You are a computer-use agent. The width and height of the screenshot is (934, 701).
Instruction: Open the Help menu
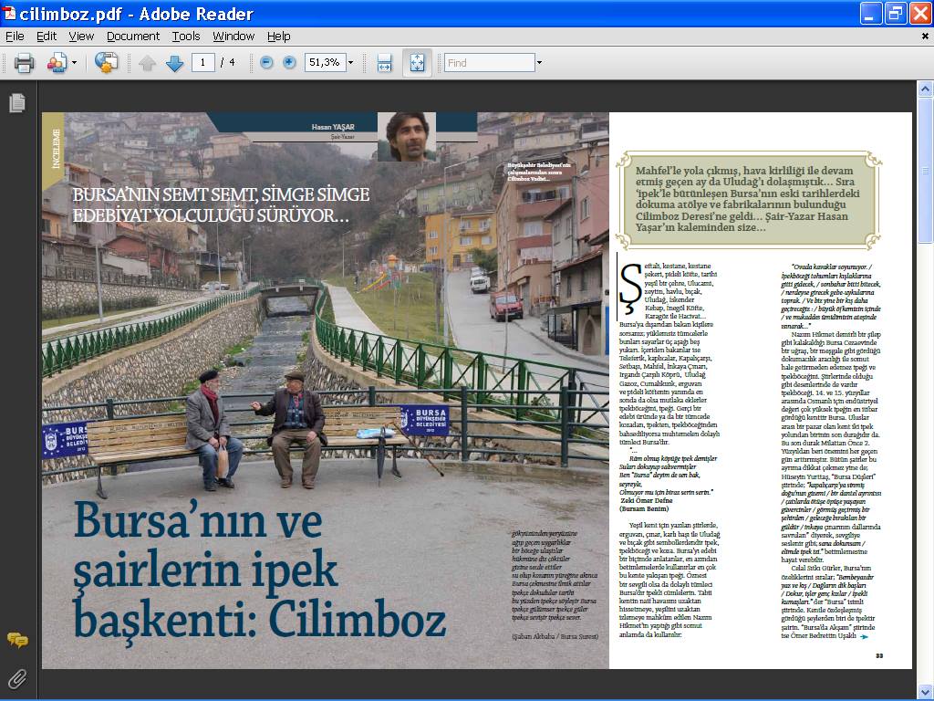click(278, 37)
